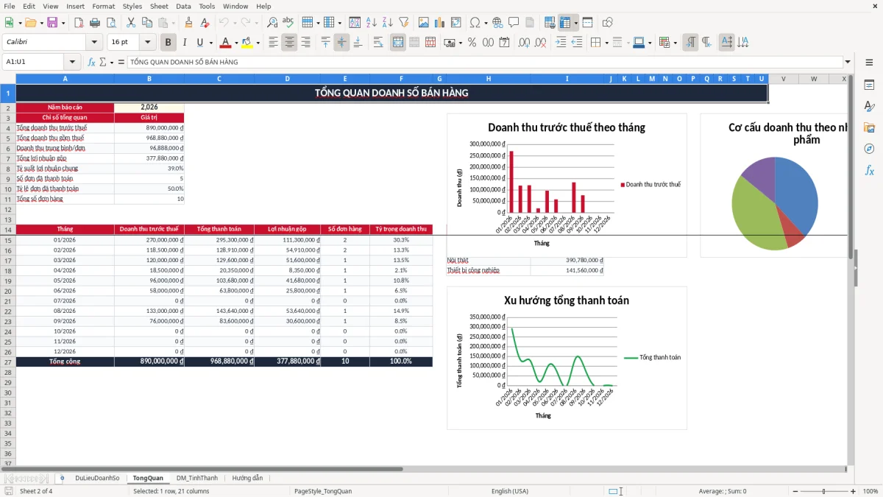
Task: Expand the formula bar input line
Action: click(x=848, y=62)
